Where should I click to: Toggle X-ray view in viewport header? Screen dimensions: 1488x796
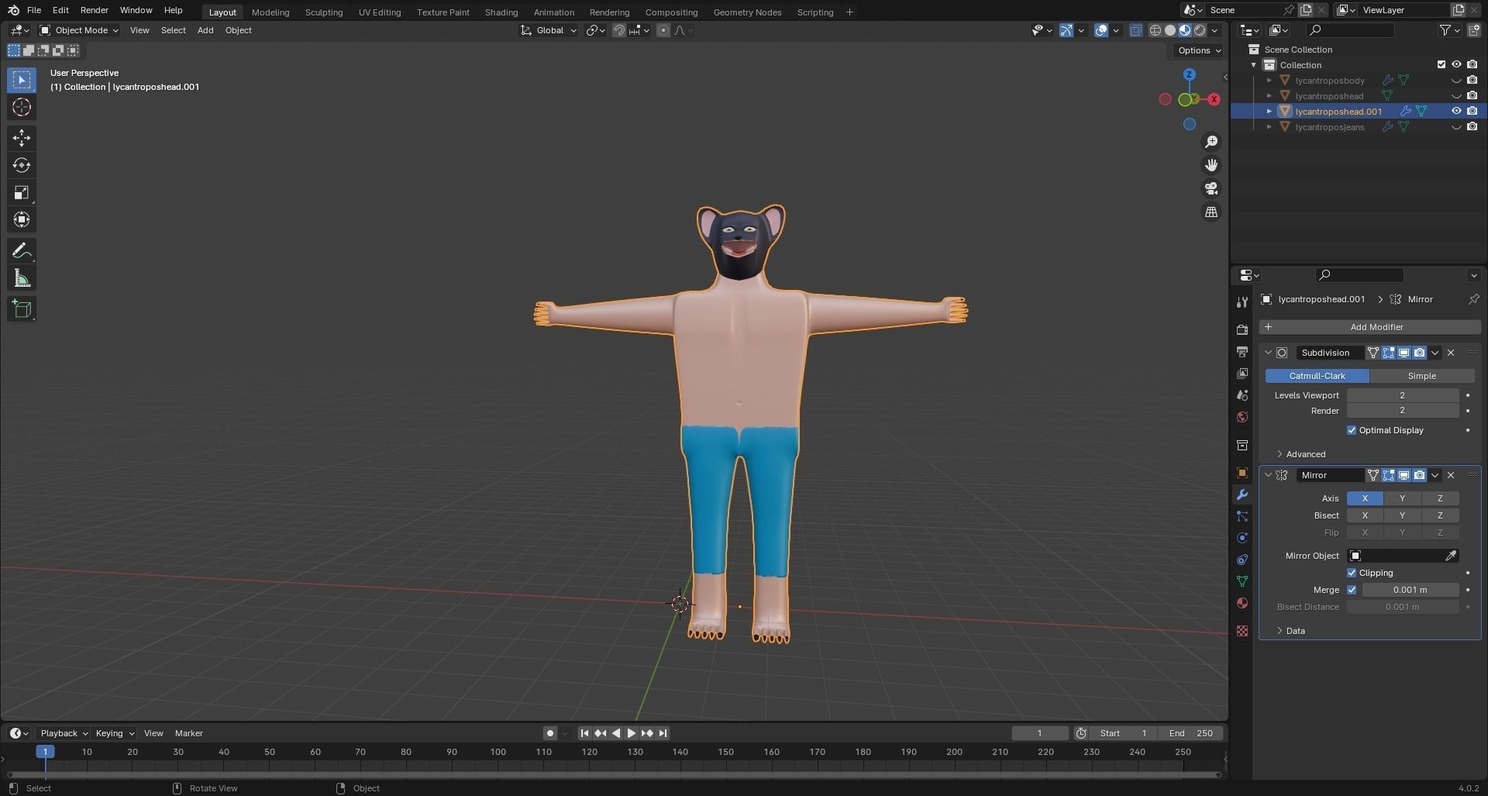coord(1135,30)
